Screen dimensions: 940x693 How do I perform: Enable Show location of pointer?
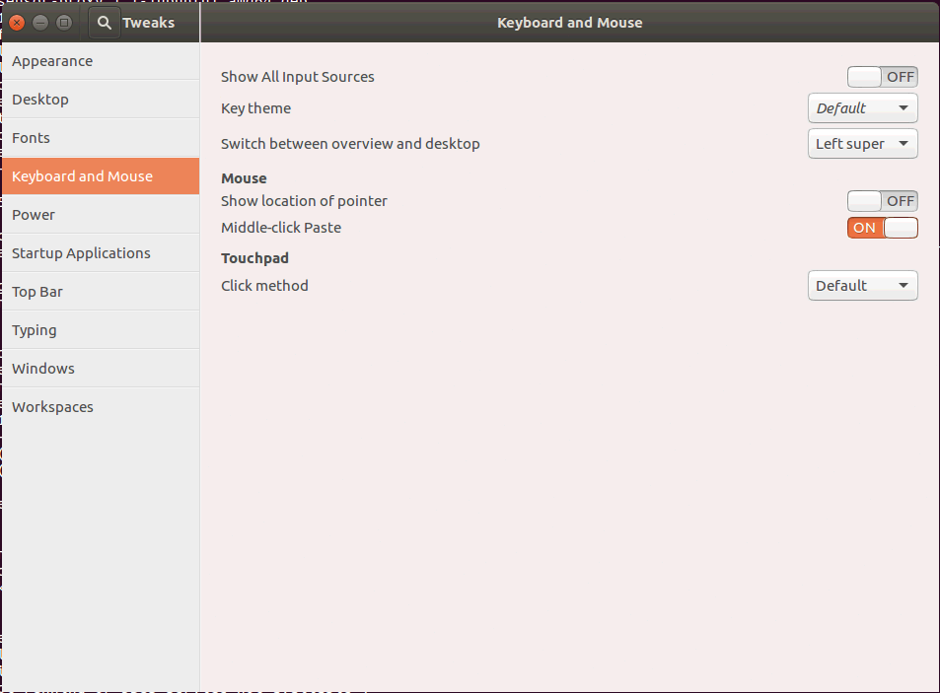(x=882, y=201)
